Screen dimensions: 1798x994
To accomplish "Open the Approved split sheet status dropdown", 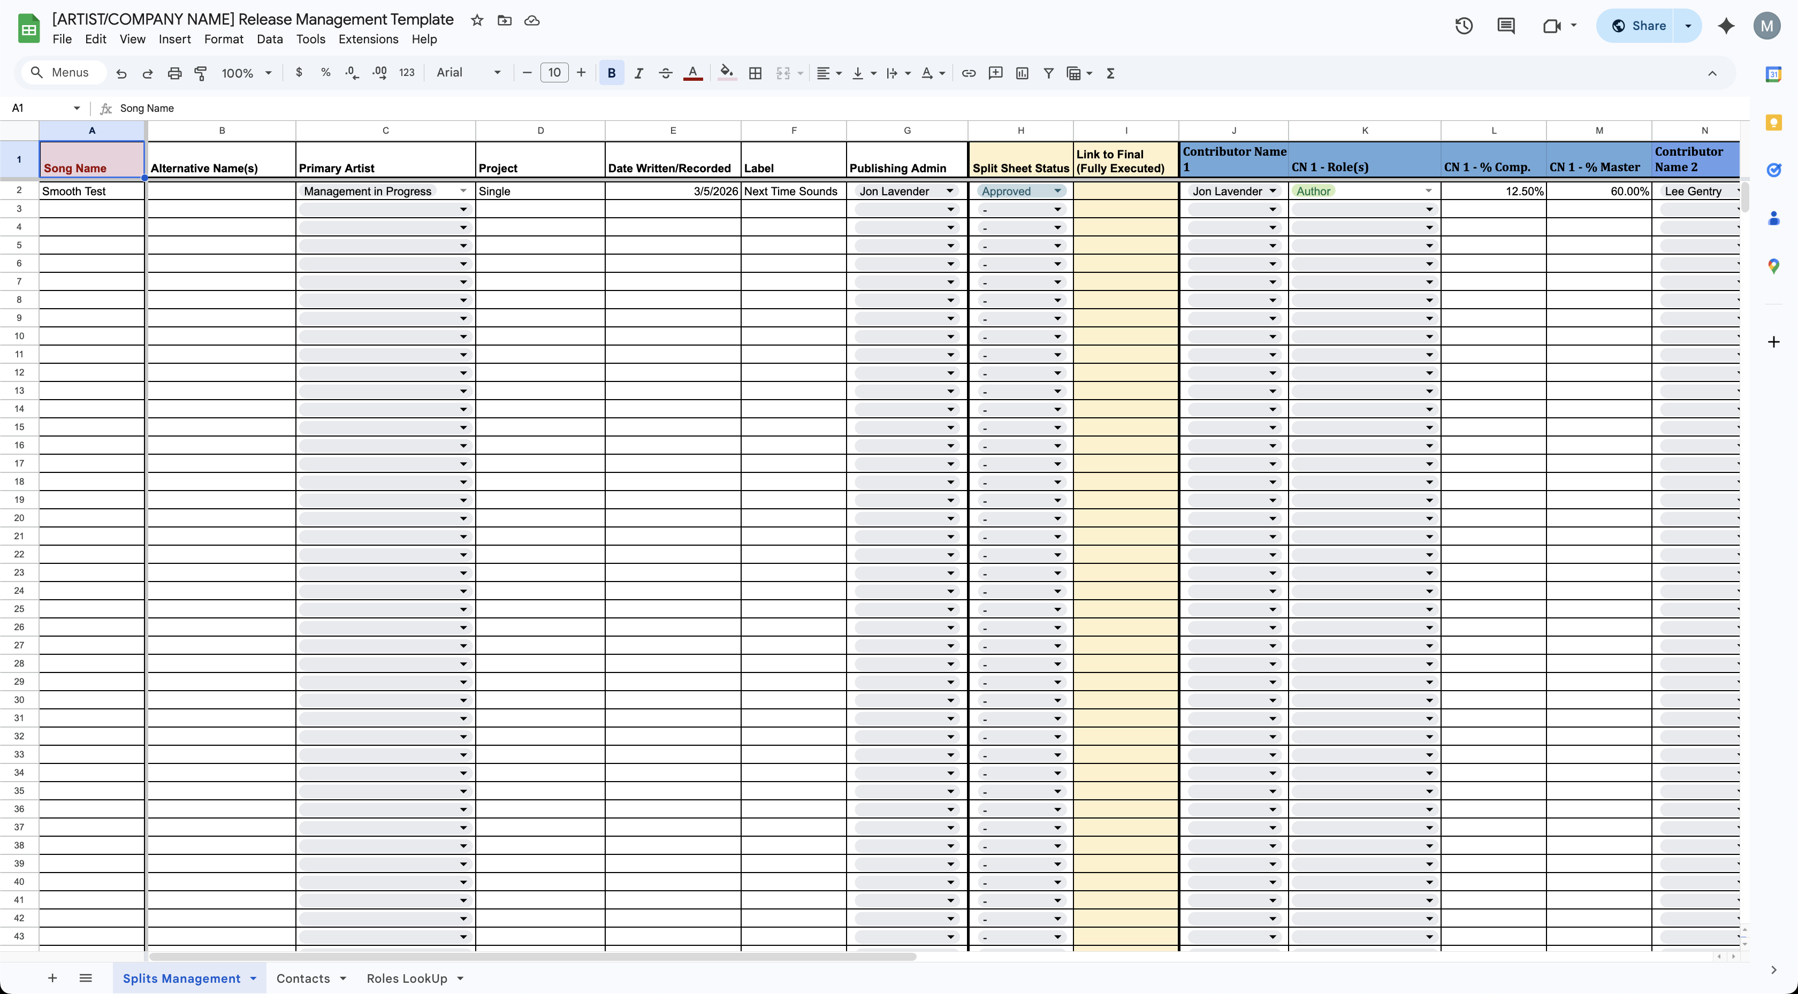I will coord(1057,192).
